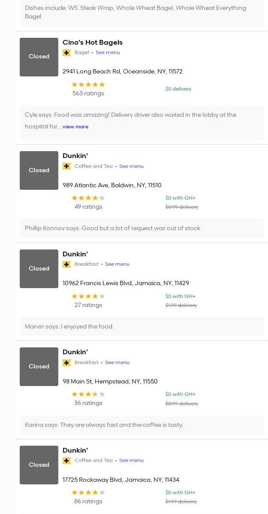Open See menu for Dunkin' on Rockaway Blvd

(x=131, y=460)
